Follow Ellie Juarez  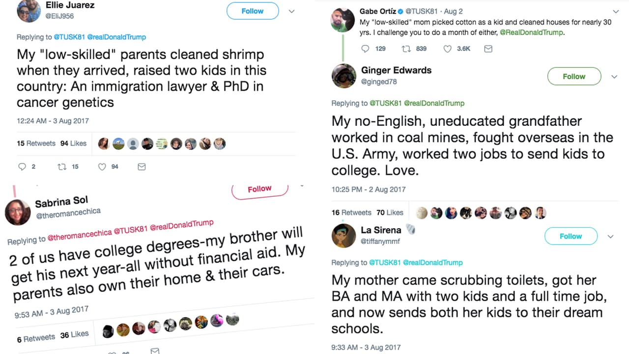253,11
